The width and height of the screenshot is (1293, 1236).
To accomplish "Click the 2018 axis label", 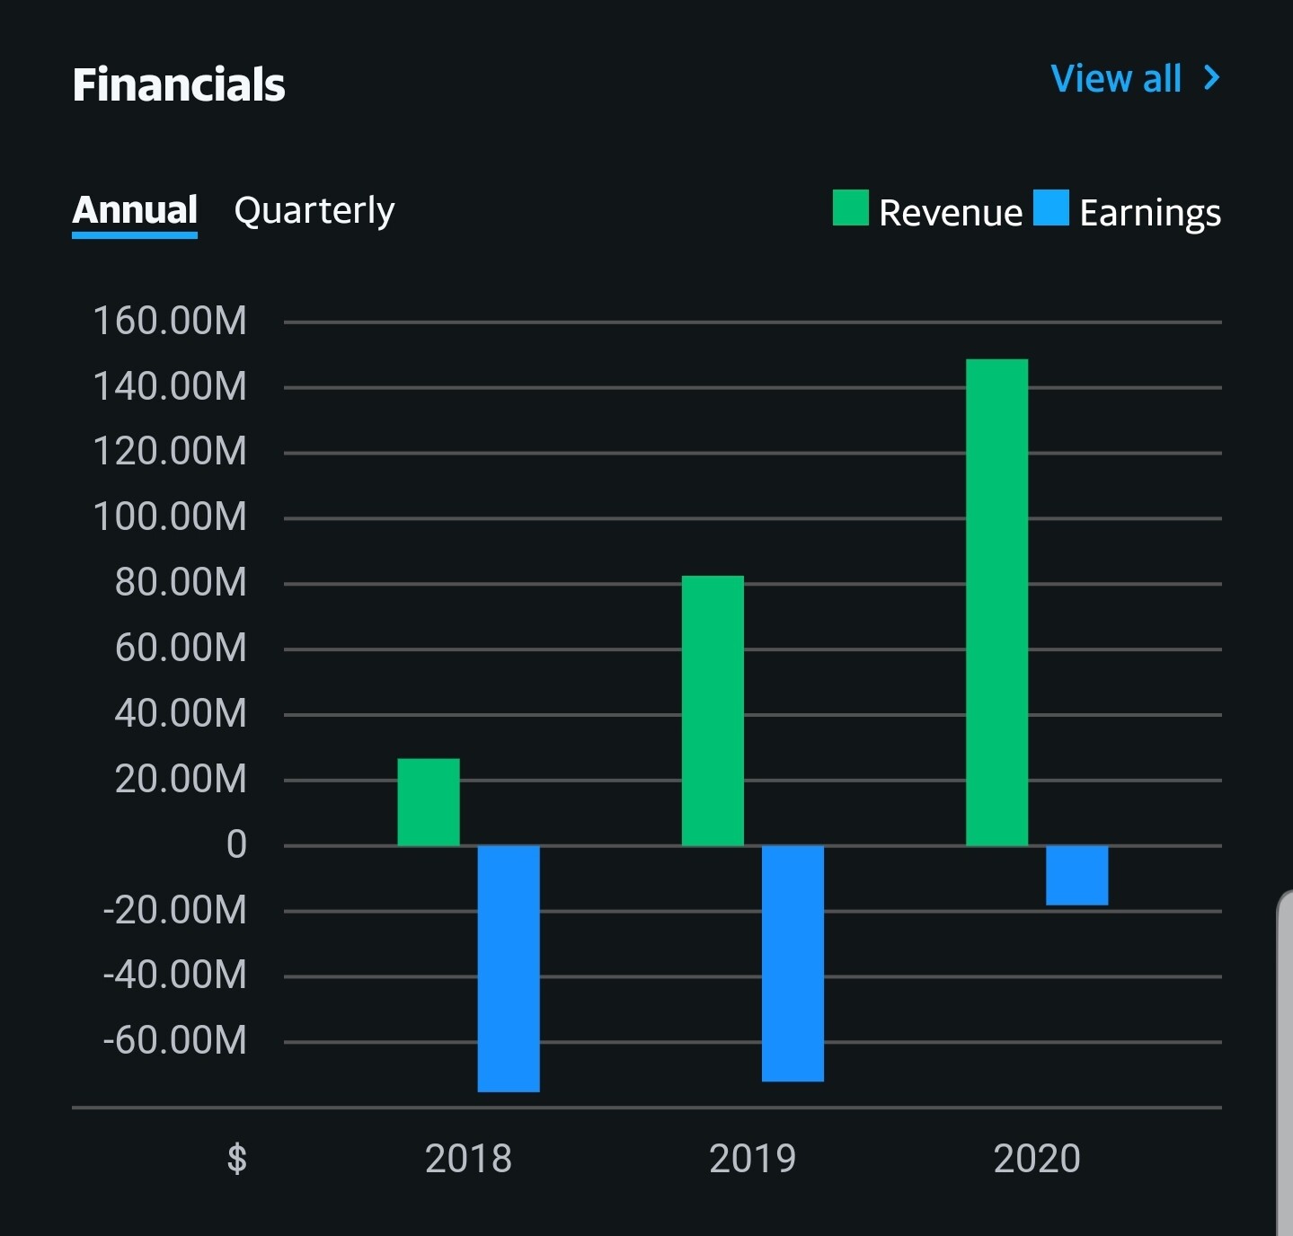I will click(x=469, y=1160).
